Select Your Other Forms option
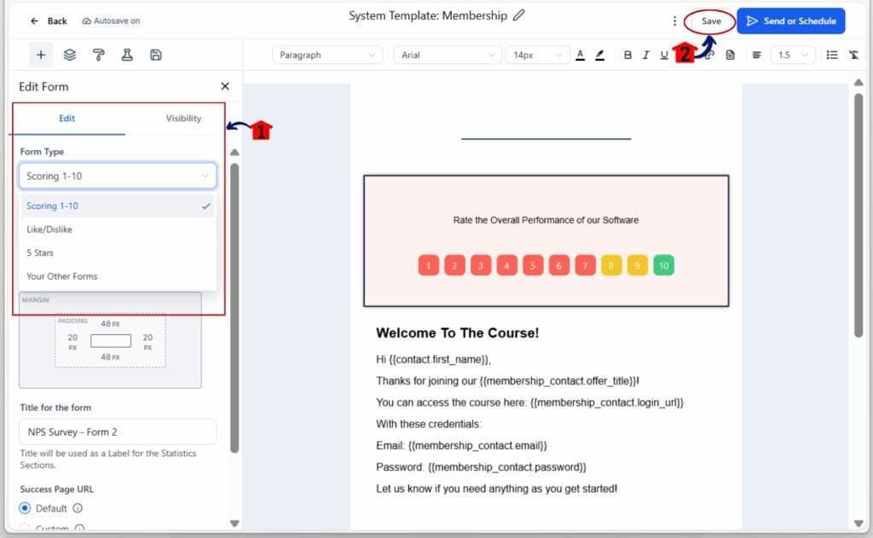Screen dimensions: 873x538 click(118, 275)
